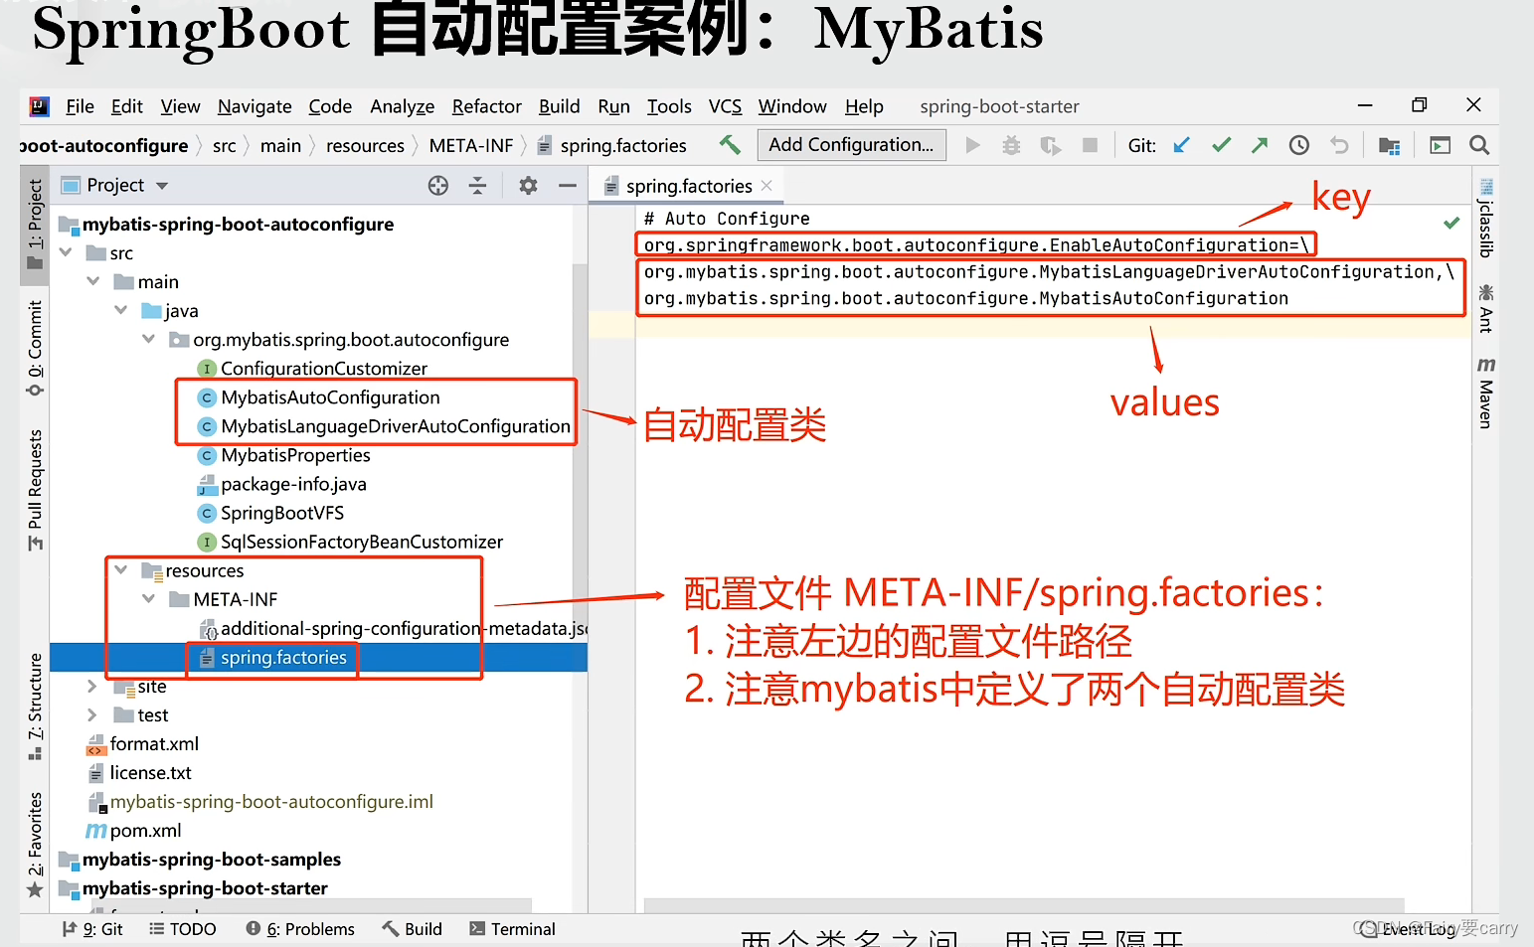This screenshot has height=947, width=1534.
Task: Open Git history clock icon
Action: [x=1298, y=145]
